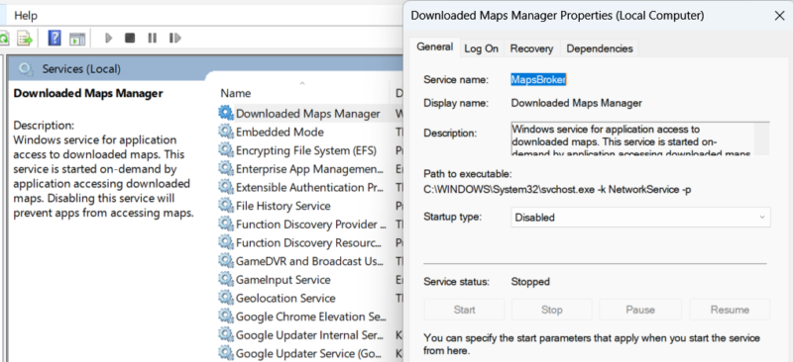Click the Stopped service status text
Viewport: 793px width, 362px height.
pyautogui.click(x=530, y=281)
